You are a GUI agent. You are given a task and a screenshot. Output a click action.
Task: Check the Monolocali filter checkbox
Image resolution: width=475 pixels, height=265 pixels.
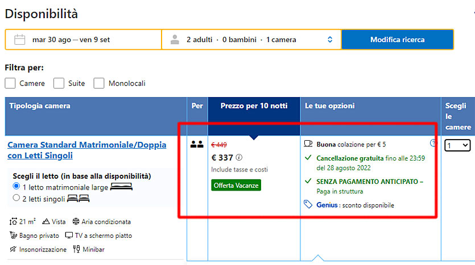click(99, 83)
